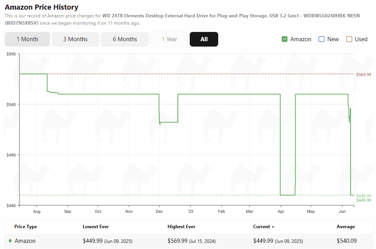Click the $540.09 average price value

coord(346,241)
